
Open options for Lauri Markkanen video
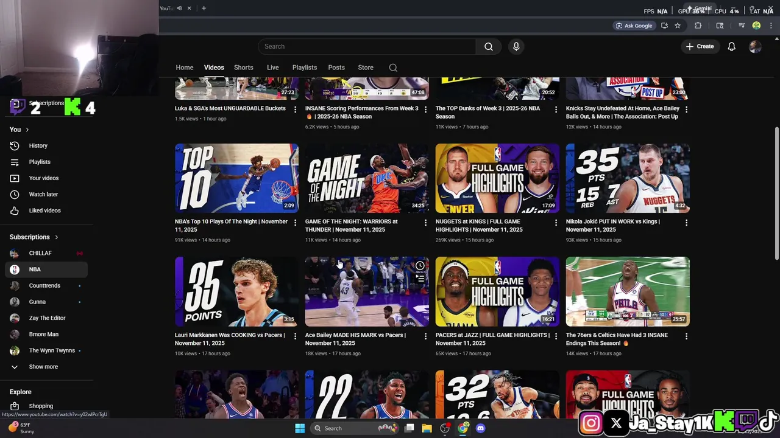(295, 336)
